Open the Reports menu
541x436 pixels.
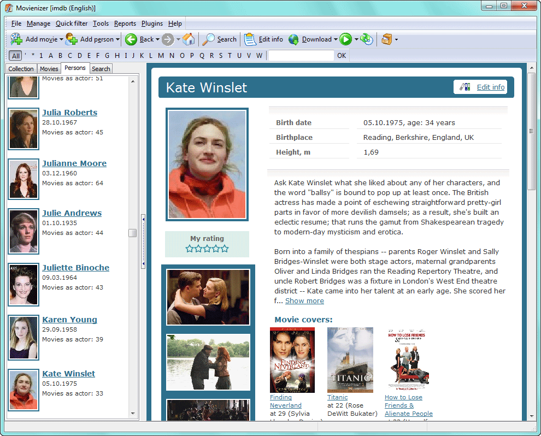(125, 23)
